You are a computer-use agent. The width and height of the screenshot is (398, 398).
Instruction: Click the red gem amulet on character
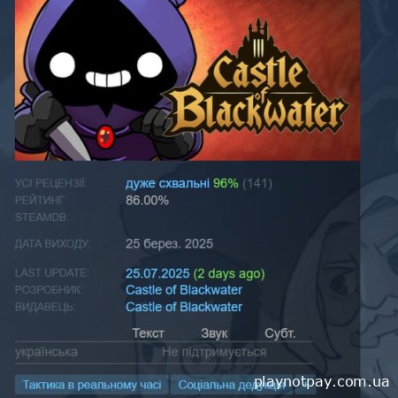click(x=105, y=136)
